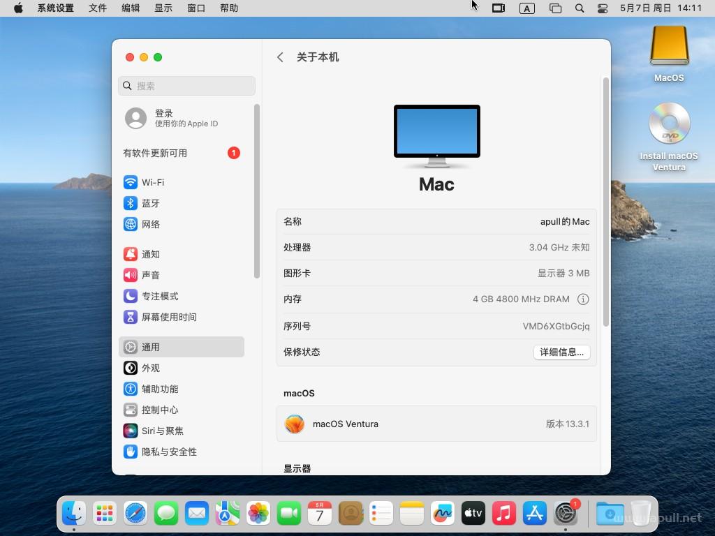Focus the 搜索 search field
The image size is (715, 536).
point(187,86)
